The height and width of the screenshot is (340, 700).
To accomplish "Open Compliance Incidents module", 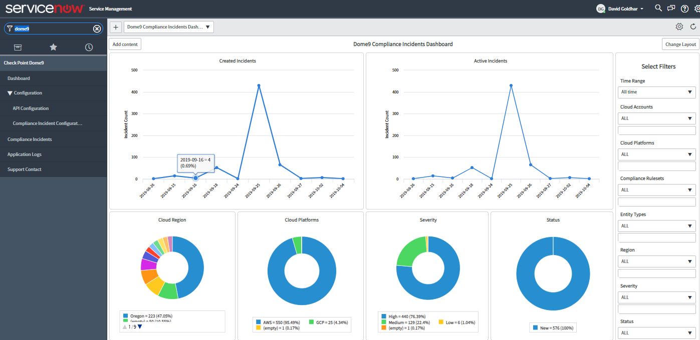I will pos(54,139).
